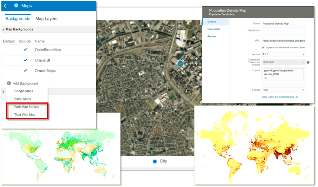The height and width of the screenshot is (187, 318).
Task: Click the plus icon for Add Background
Action: pos(9,83)
